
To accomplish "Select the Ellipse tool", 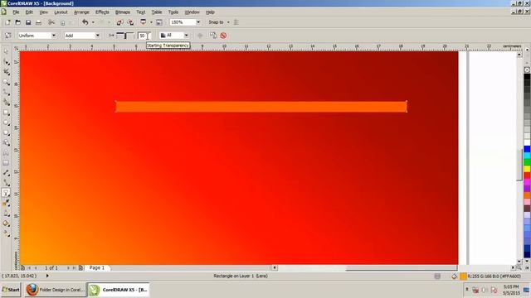I will (6, 123).
